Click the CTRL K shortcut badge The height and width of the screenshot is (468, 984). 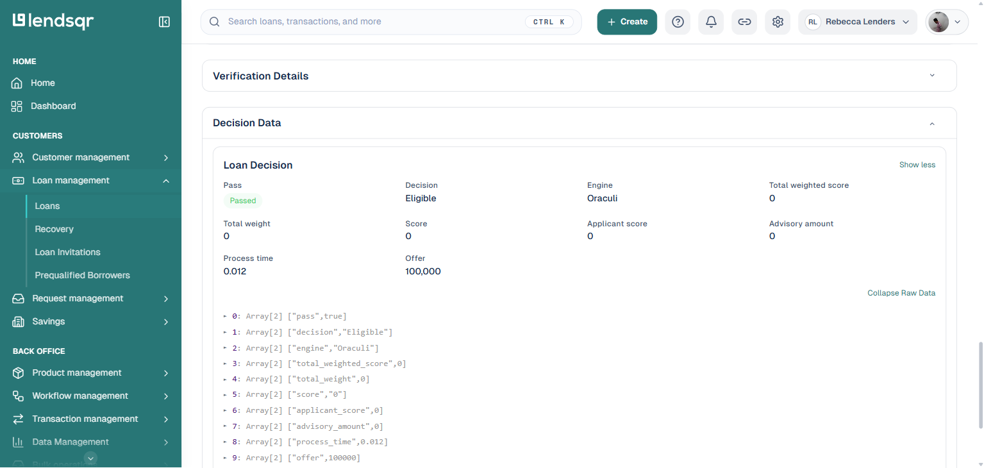549,22
